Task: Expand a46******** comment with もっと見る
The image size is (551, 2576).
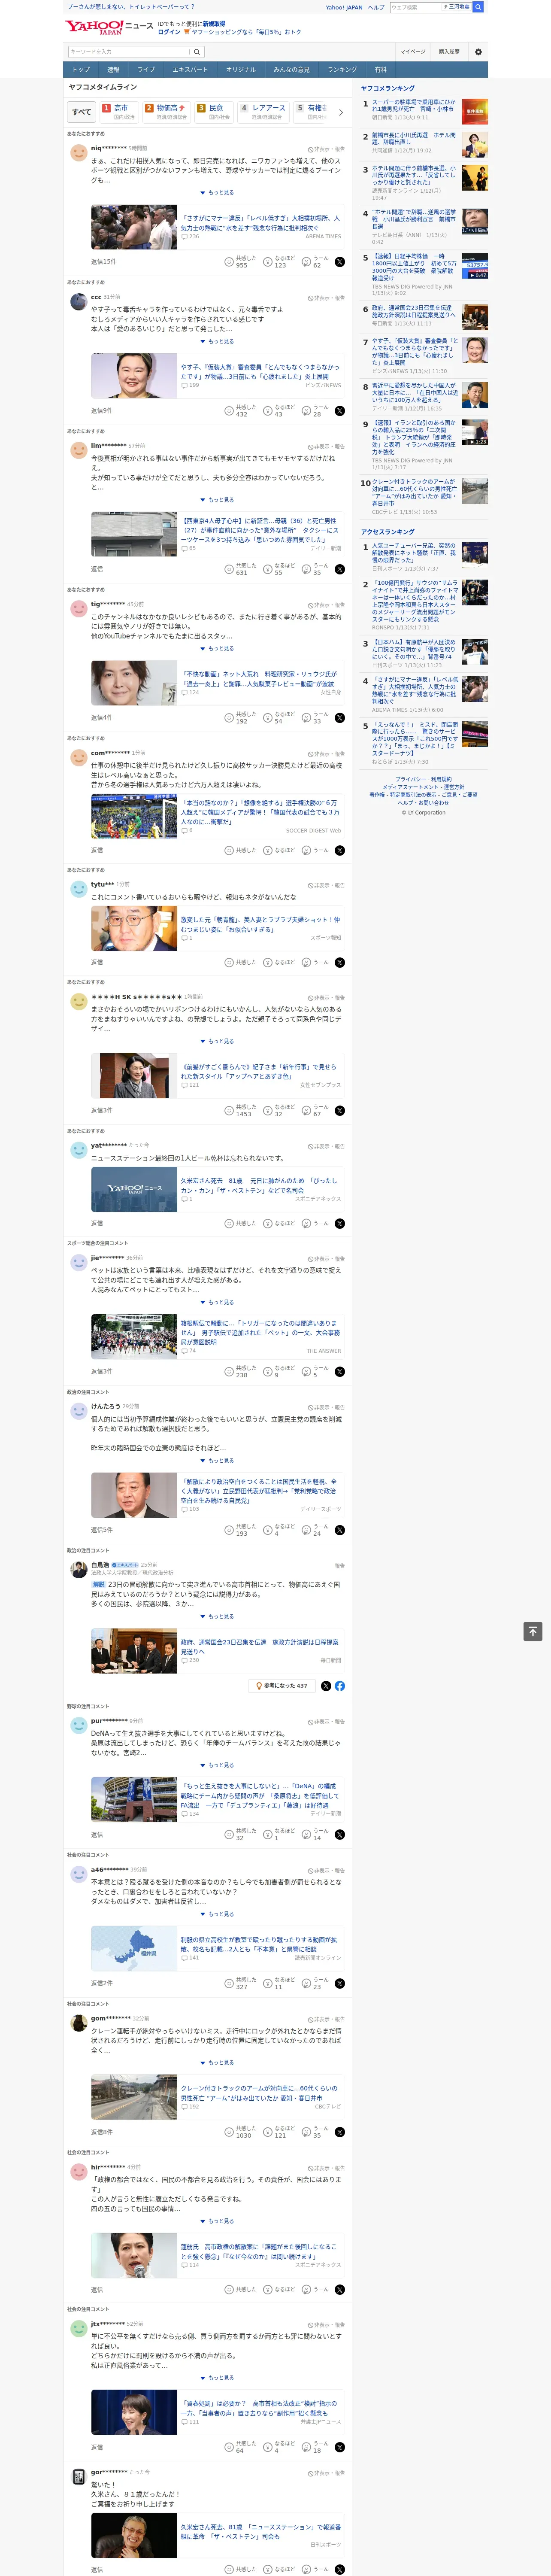Action: point(217,1914)
